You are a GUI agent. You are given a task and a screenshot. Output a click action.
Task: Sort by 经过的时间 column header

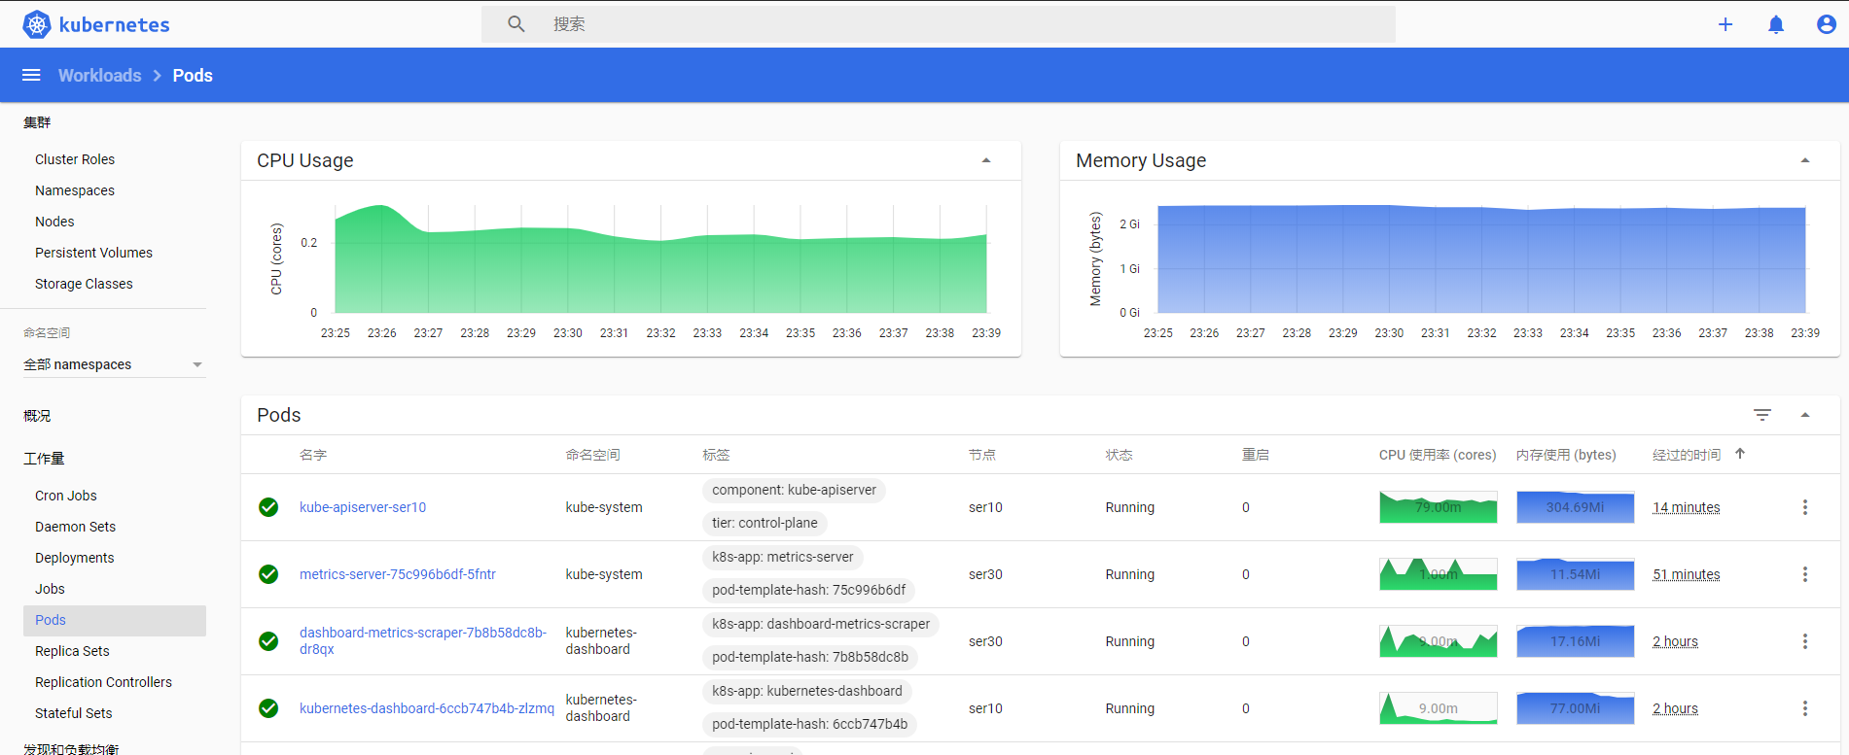click(1686, 455)
